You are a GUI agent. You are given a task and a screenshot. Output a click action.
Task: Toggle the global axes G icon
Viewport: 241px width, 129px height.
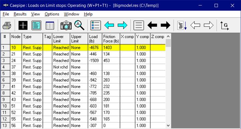point(224,25)
